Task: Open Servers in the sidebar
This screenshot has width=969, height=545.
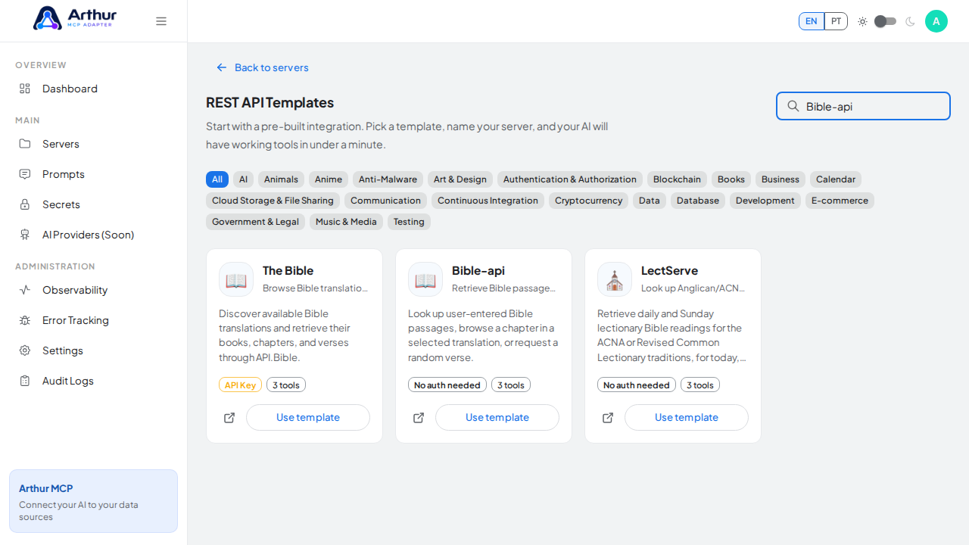Action: tap(94, 144)
